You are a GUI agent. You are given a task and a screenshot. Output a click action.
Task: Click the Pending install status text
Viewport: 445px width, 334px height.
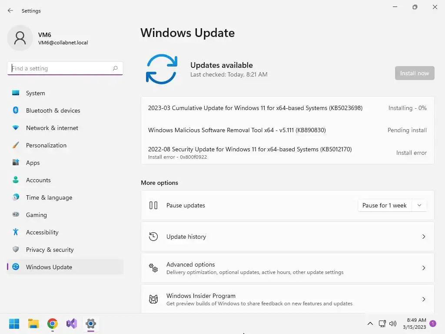tap(407, 130)
